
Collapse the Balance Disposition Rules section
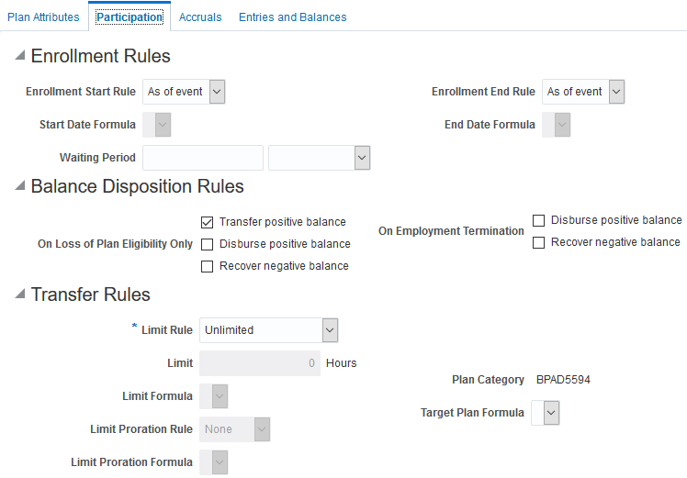tap(20, 187)
